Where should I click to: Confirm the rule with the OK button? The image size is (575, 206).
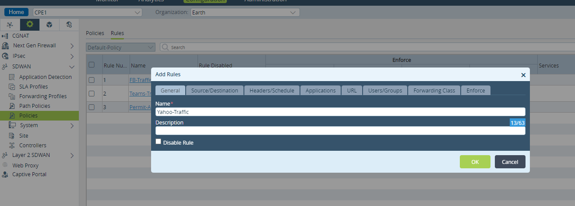click(475, 162)
